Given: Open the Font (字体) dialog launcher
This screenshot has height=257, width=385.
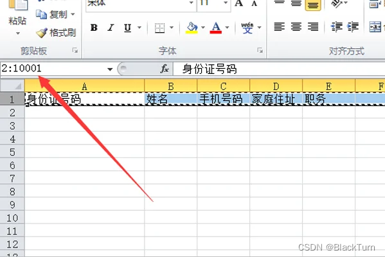Looking at the screenshot, I should tap(260, 51).
